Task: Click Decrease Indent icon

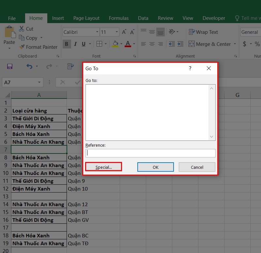Action: click(x=172, y=44)
